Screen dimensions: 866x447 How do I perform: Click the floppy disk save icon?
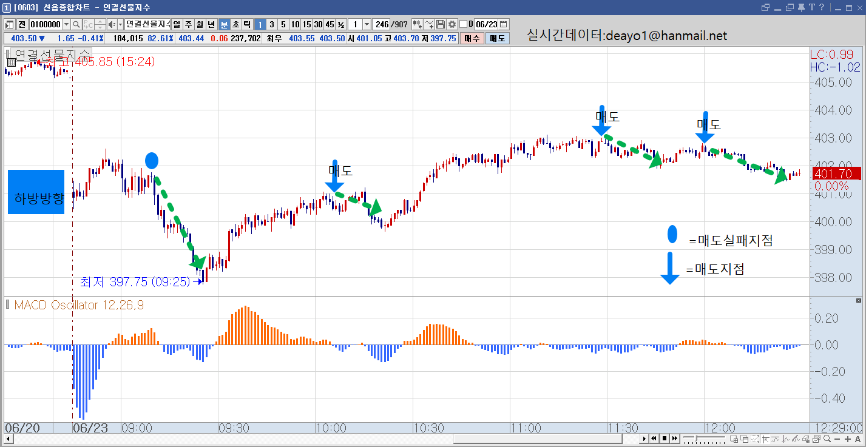[x=441, y=24]
